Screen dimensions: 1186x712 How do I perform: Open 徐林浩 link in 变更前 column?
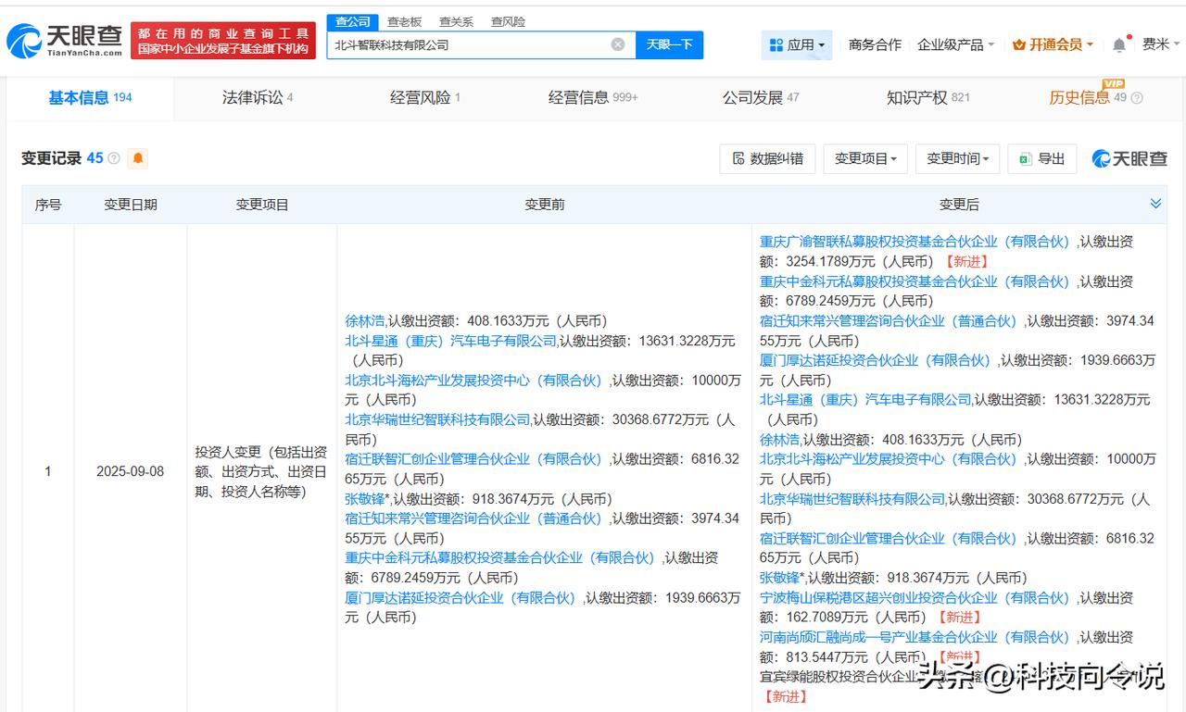[364, 321]
